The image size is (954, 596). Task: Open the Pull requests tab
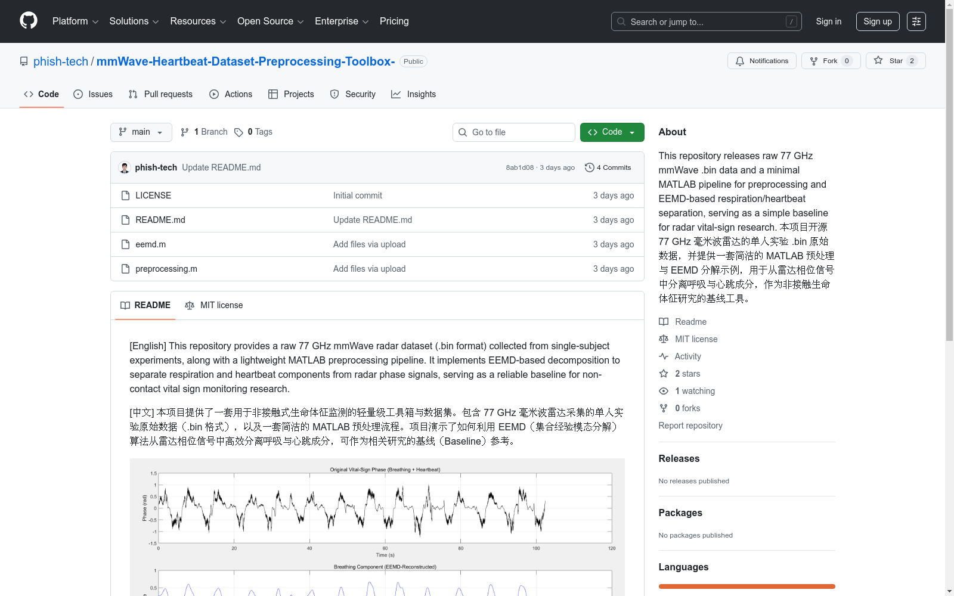tap(160, 94)
